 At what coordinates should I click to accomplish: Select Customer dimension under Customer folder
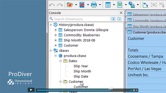[x=81, y=87]
